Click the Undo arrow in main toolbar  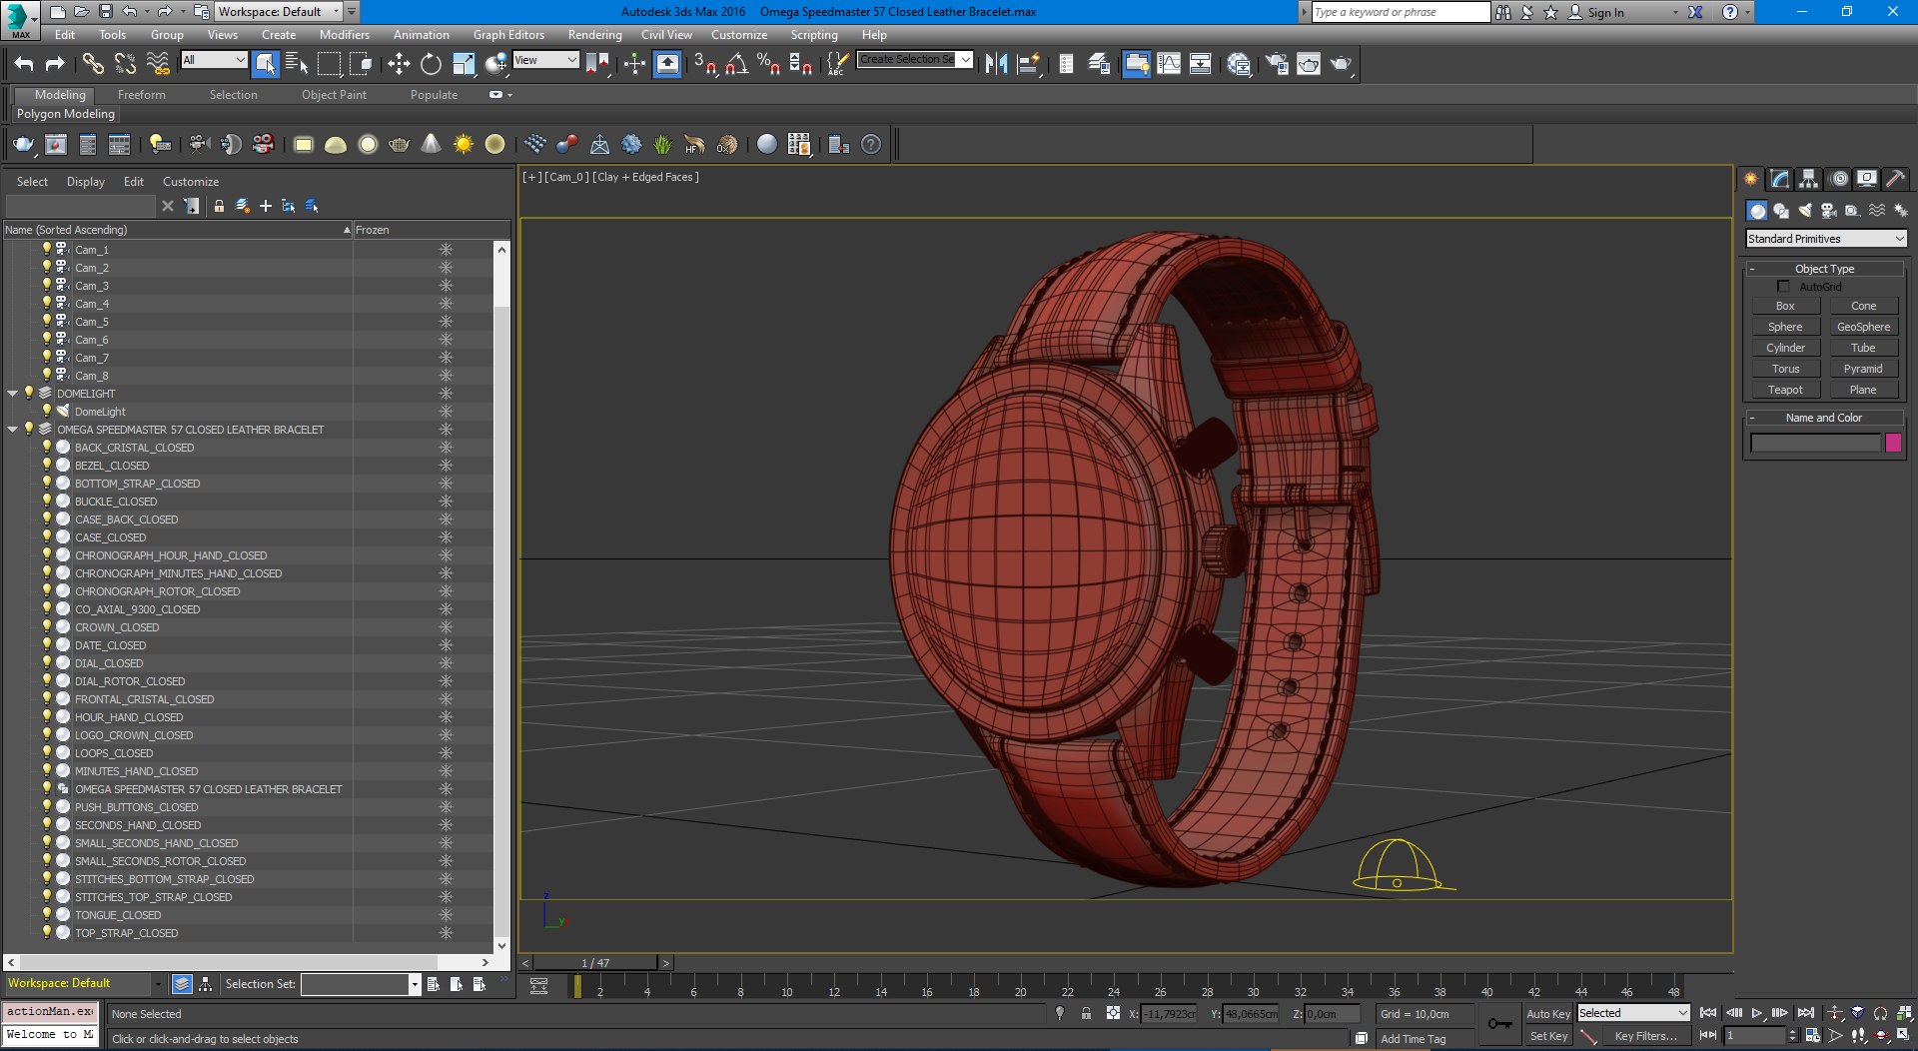pos(23,64)
